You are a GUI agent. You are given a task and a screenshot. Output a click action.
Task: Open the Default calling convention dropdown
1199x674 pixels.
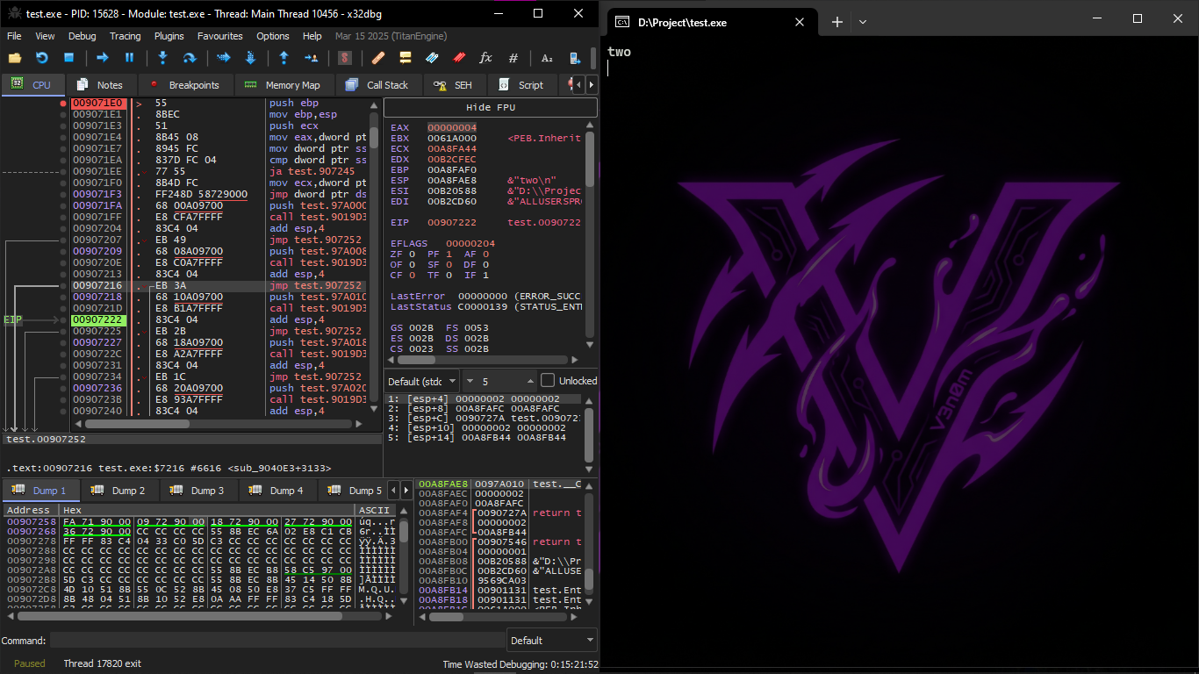(422, 381)
